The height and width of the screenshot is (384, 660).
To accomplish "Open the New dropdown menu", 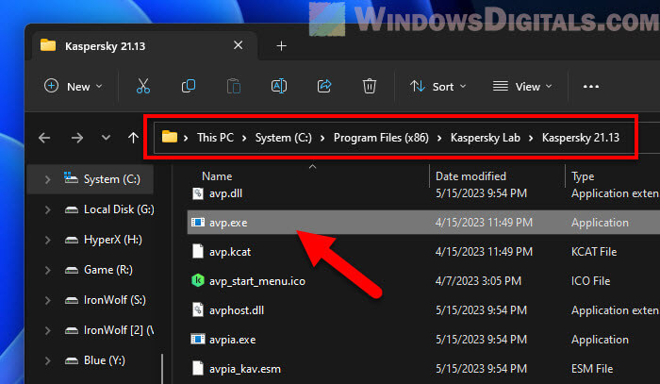I will pos(74,86).
